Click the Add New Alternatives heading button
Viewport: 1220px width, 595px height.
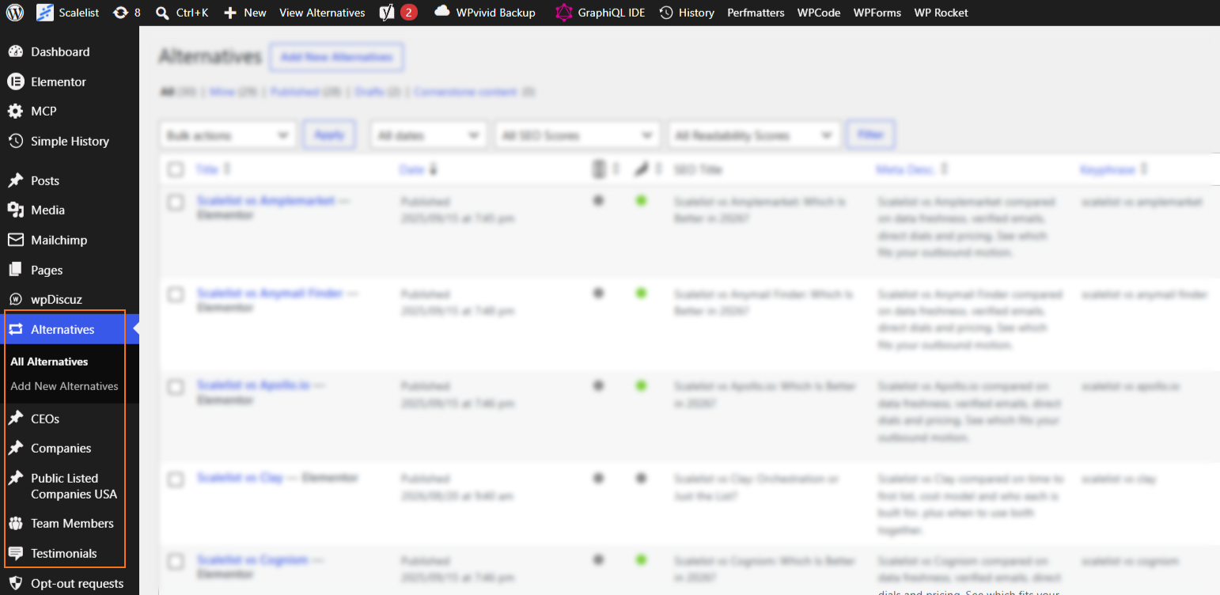[x=337, y=57]
